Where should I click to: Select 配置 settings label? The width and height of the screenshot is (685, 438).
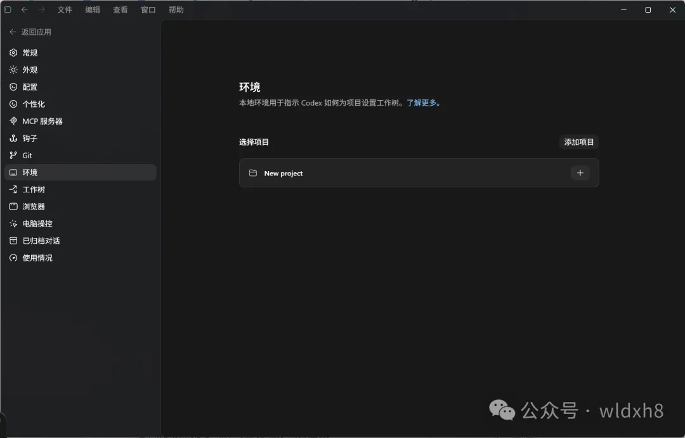[x=30, y=87]
